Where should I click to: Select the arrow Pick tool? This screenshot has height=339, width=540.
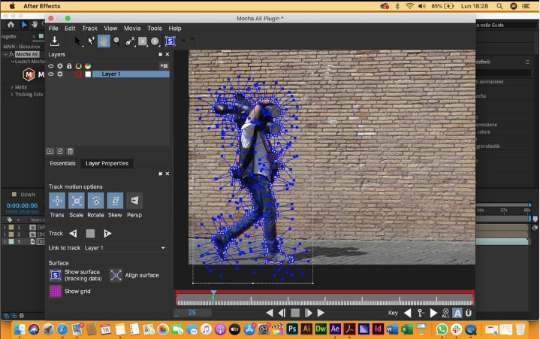click(x=77, y=41)
